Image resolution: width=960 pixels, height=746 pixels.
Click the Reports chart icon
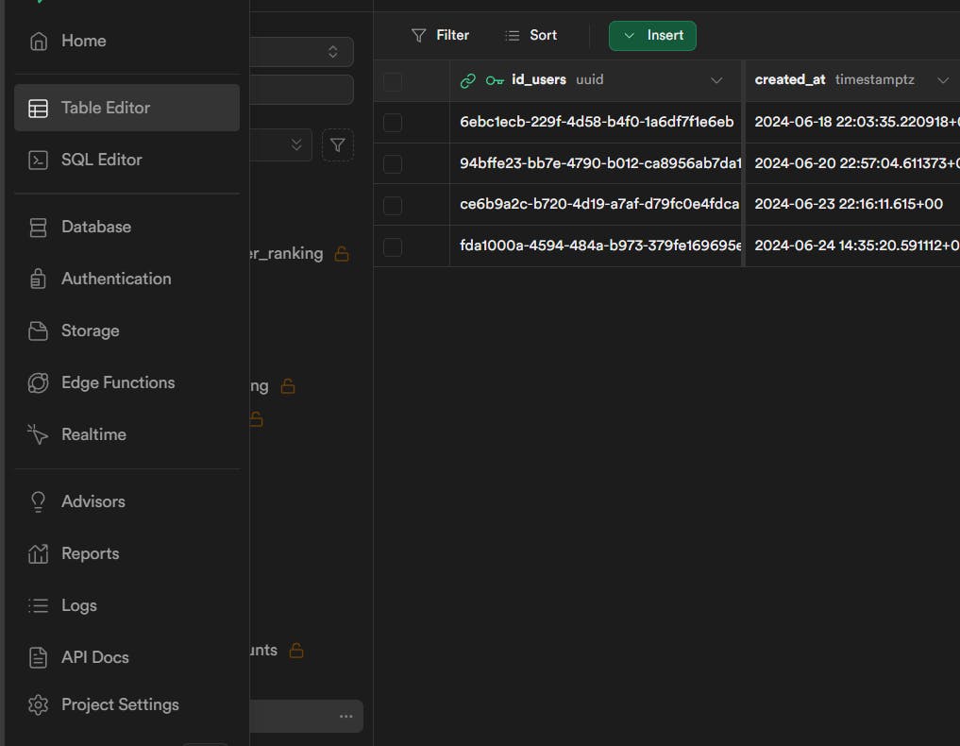[38, 553]
